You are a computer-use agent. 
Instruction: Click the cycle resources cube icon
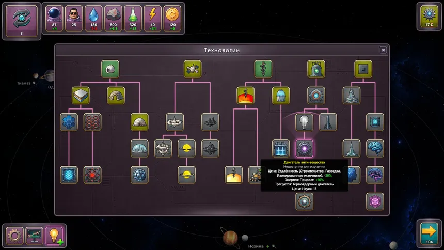point(22,21)
